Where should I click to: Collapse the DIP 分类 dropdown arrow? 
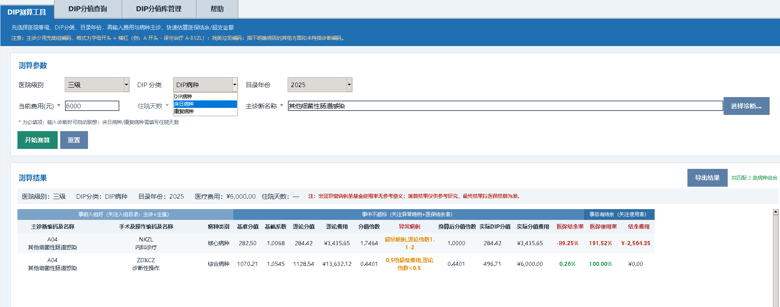(235, 85)
